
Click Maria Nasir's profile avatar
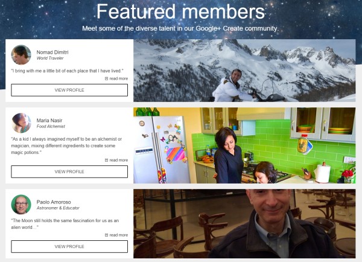pyautogui.click(x=21, y=123)
